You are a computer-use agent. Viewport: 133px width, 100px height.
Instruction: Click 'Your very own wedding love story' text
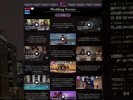click(x=63, y=25)
